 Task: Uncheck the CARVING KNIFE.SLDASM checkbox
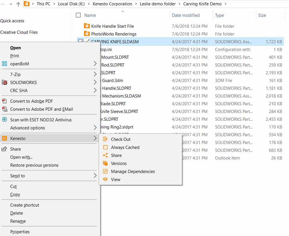pos(81,41)
